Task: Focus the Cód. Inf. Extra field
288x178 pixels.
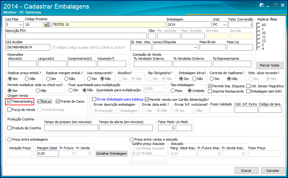Action: [x=246, y=110]
